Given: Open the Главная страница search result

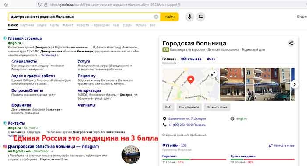Looking at the screenshot, I should click(25, 38).
